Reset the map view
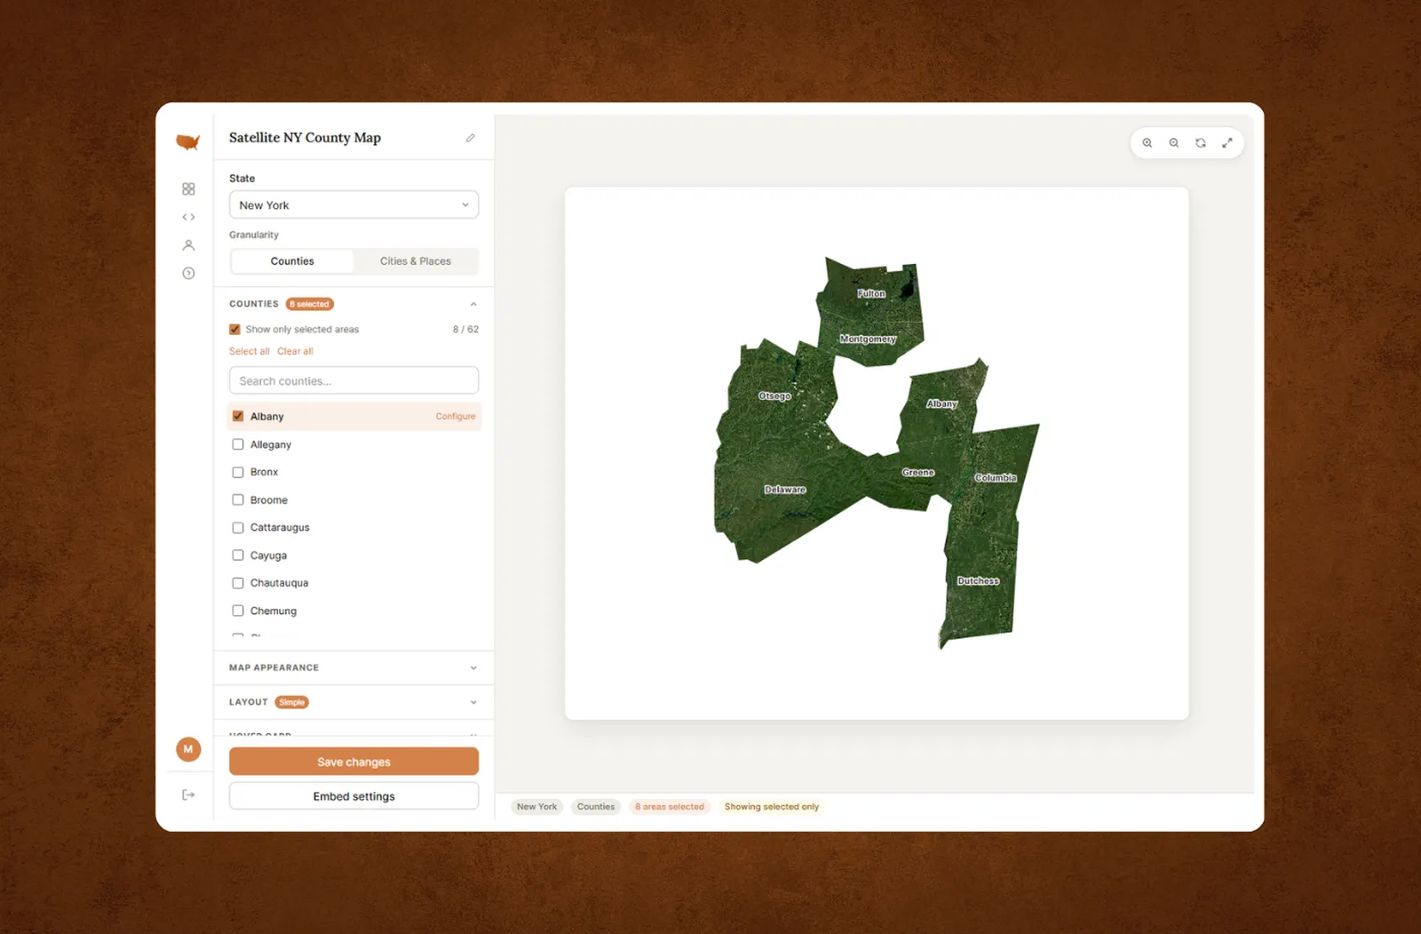This screenshot has height=934, width=1421. click(1201, 143)
